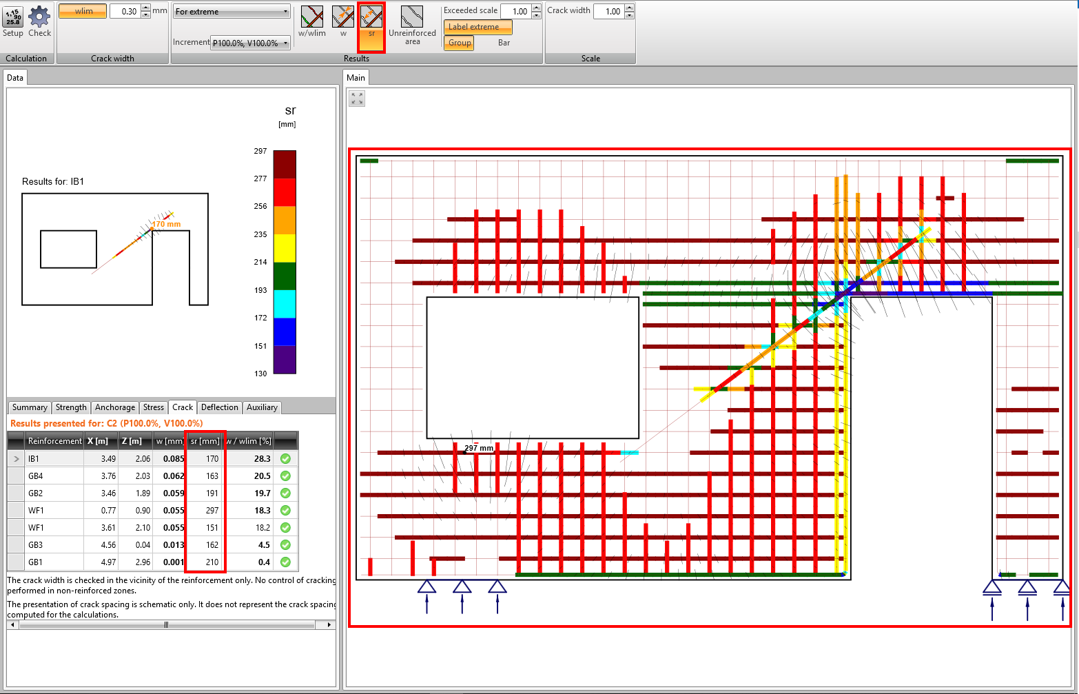Click green check icon in IB1 row

point(285,459)
